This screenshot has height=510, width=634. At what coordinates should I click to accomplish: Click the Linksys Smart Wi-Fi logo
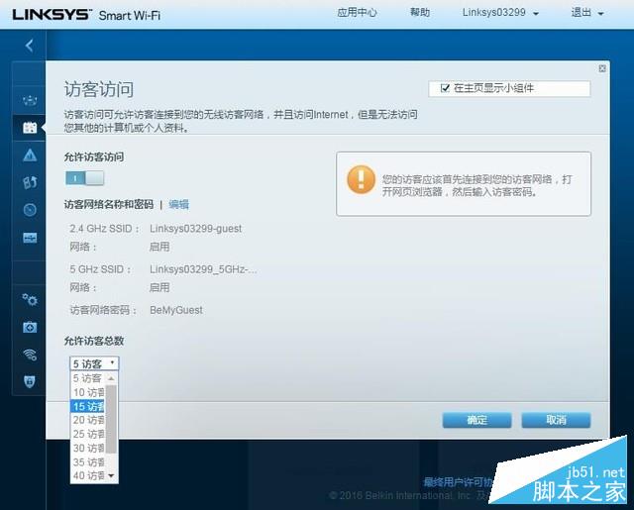[86, 15]
